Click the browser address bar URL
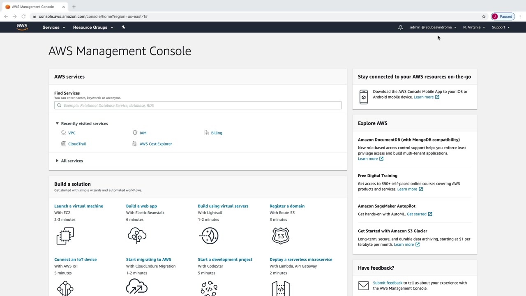The image size is (526, 296). [93, 16]
